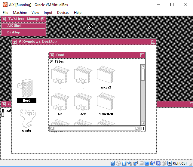Open the Devices menu
The image size is (193, 167).
[x=63, y=13]
